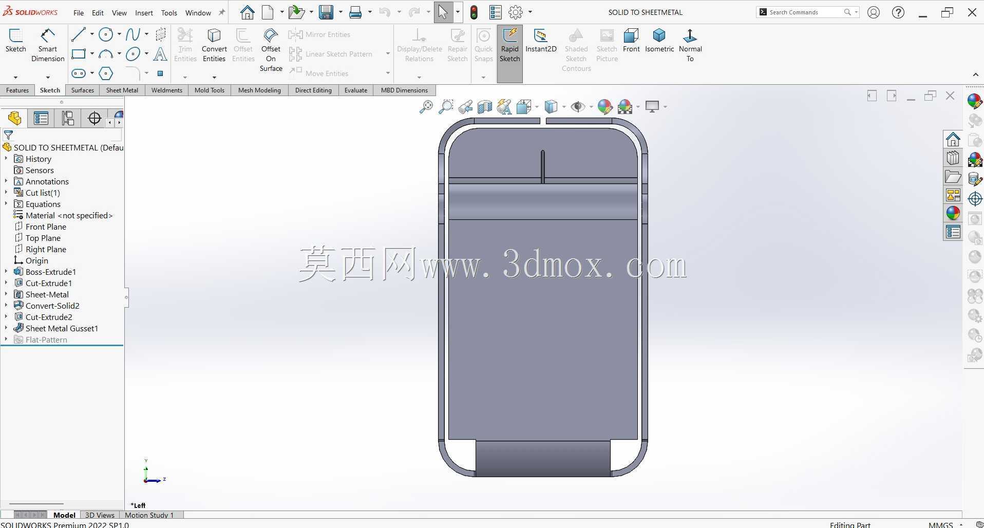This screenshot has height=528, width=984.
Task: Click Zoom to Fit icon
Action: click(x=426, y=107)
